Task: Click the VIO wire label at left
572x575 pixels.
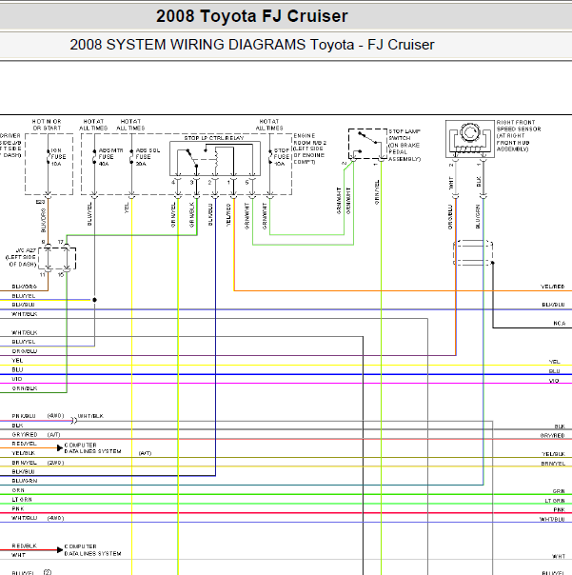Action: (x=17, y=379)
